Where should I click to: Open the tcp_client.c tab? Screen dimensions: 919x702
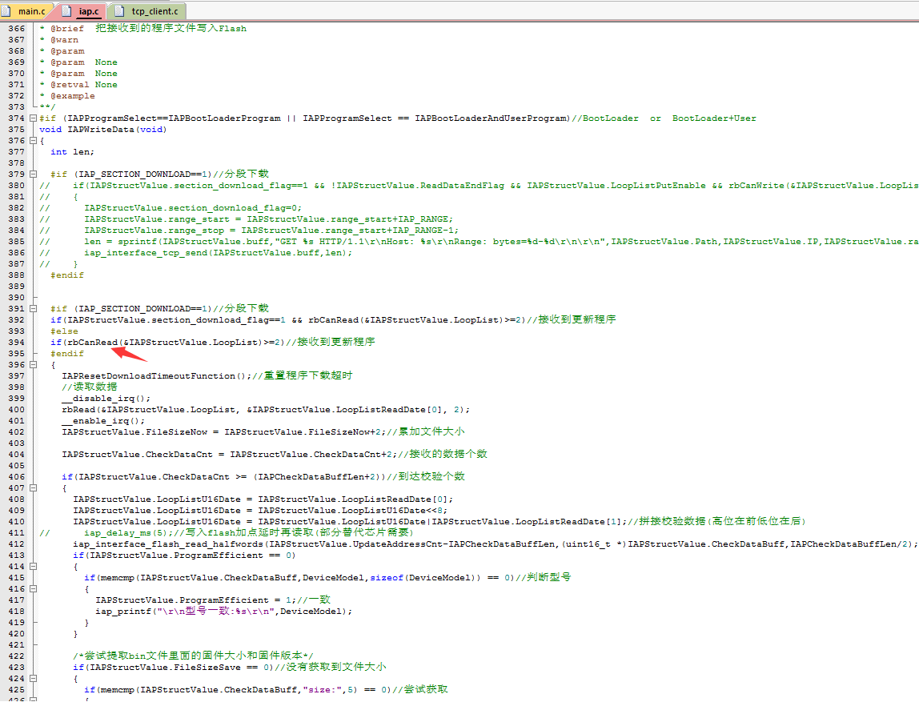point(147,11)
